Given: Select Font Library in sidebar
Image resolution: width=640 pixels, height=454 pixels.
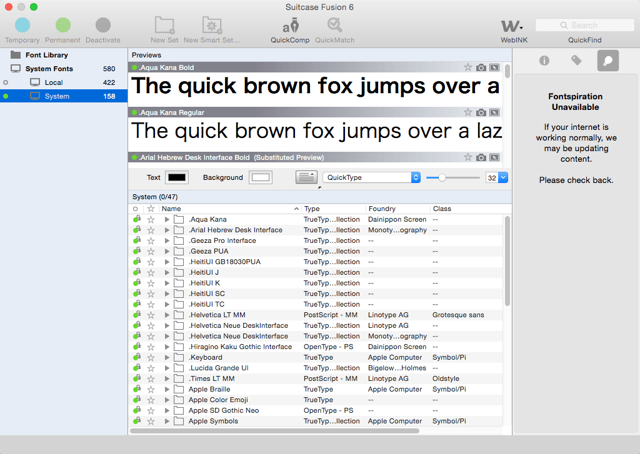Looking at the screenshot, I should (x=46, y=55).
